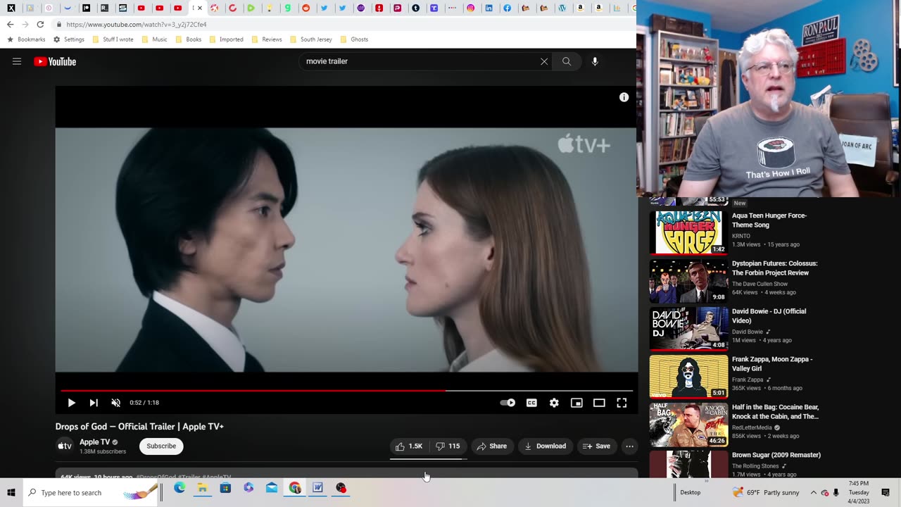Enable miniplayer mode
Image resolution: width=901 pixels, height=507 pixels.
point(576,403)
